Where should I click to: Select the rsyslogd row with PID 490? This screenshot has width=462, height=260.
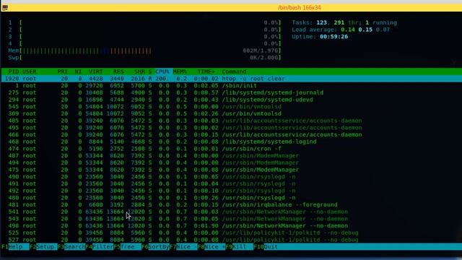[231, 177]
